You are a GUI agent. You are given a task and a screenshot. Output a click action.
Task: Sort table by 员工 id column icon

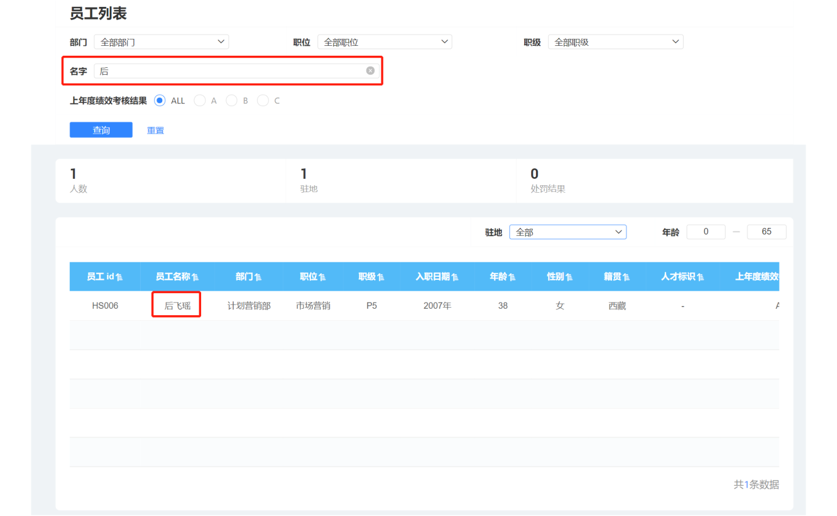pos(119,277)
